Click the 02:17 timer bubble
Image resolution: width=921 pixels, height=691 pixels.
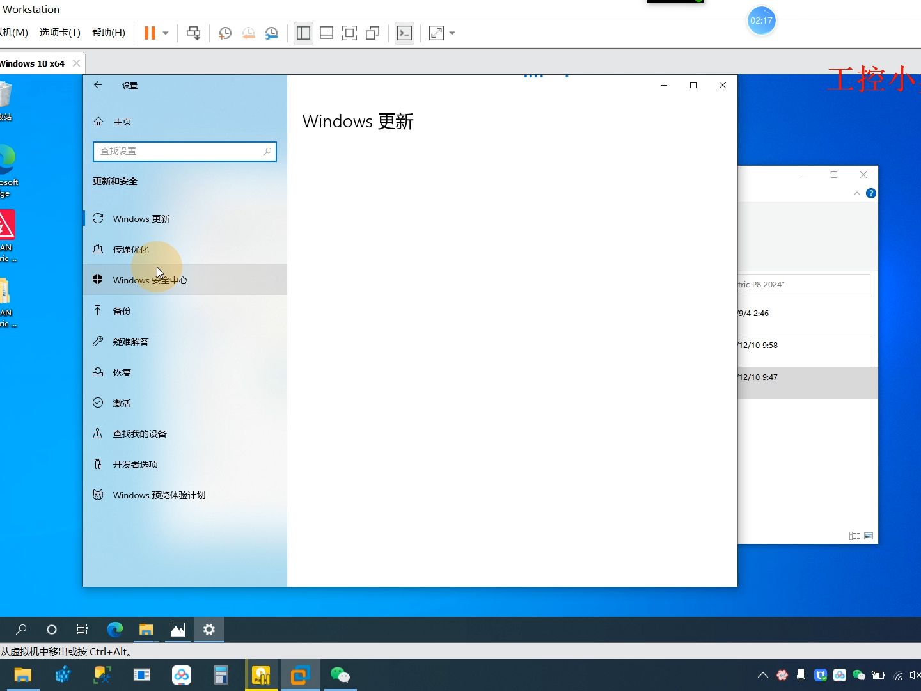(x=761, y=20)
